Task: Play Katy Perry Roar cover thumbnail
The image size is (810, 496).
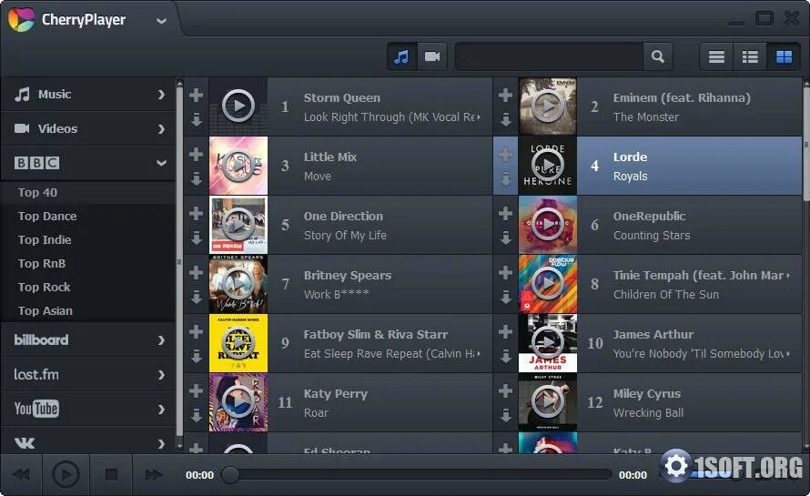Action: pyautogui.click(x=238, y=402)
